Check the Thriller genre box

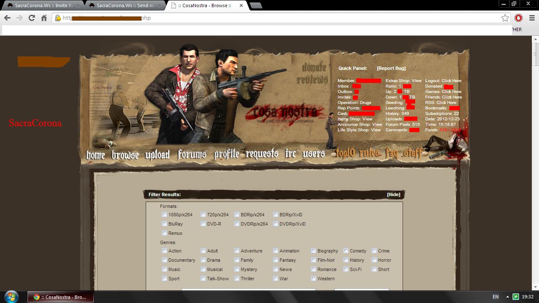(x=237, y=279)
